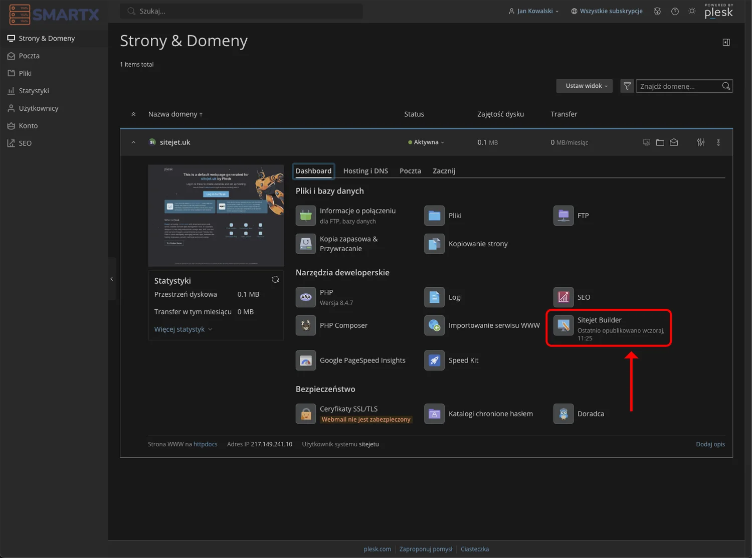Toggle the right panel icon near page title

(x=726, y=42)
